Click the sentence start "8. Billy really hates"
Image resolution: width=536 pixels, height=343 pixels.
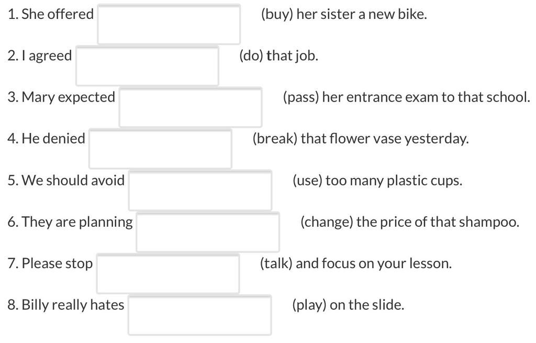[66, 305]
